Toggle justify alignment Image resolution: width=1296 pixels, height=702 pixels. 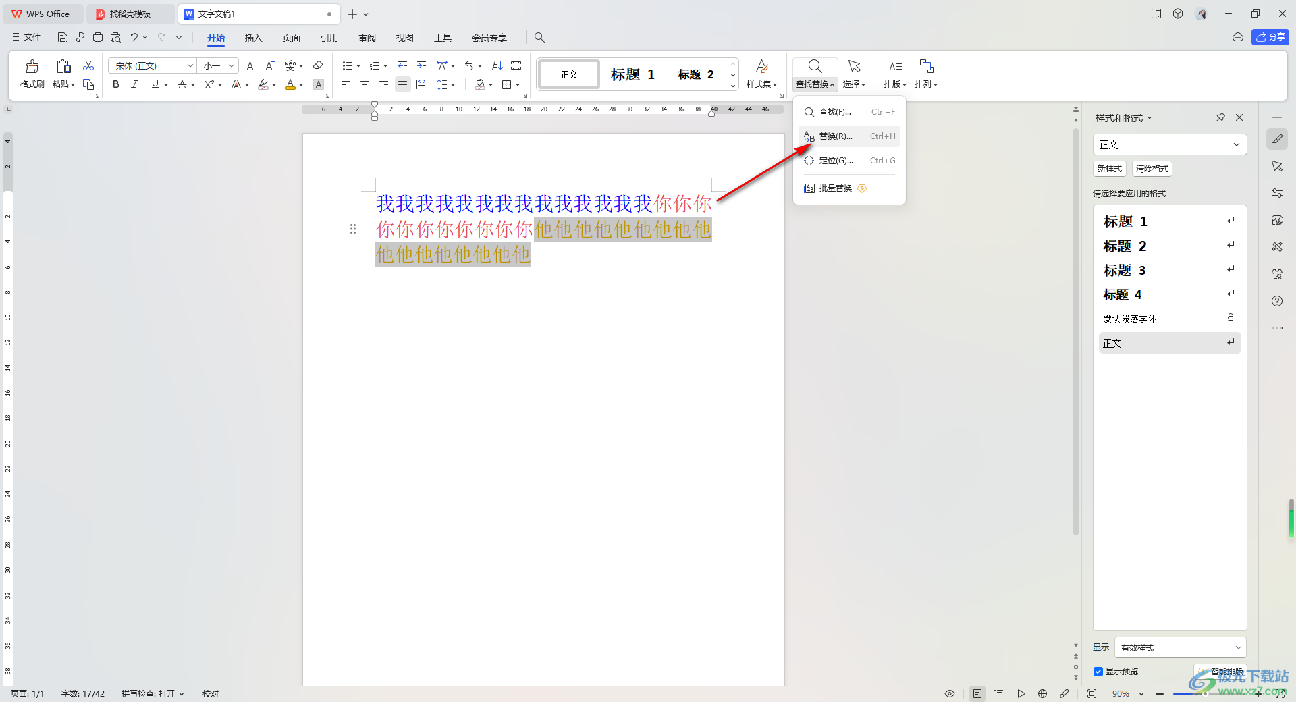(x=402, y=84)
